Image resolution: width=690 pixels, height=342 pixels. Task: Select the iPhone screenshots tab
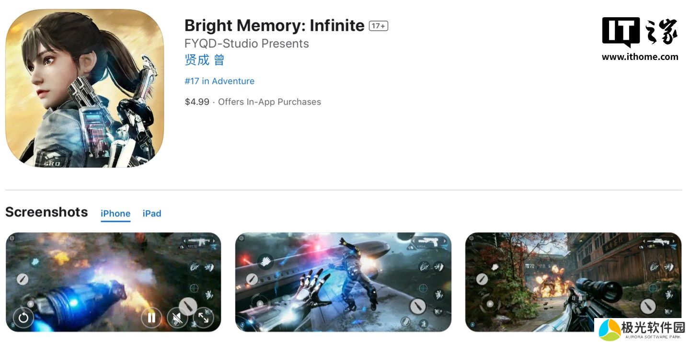(115, 214)
